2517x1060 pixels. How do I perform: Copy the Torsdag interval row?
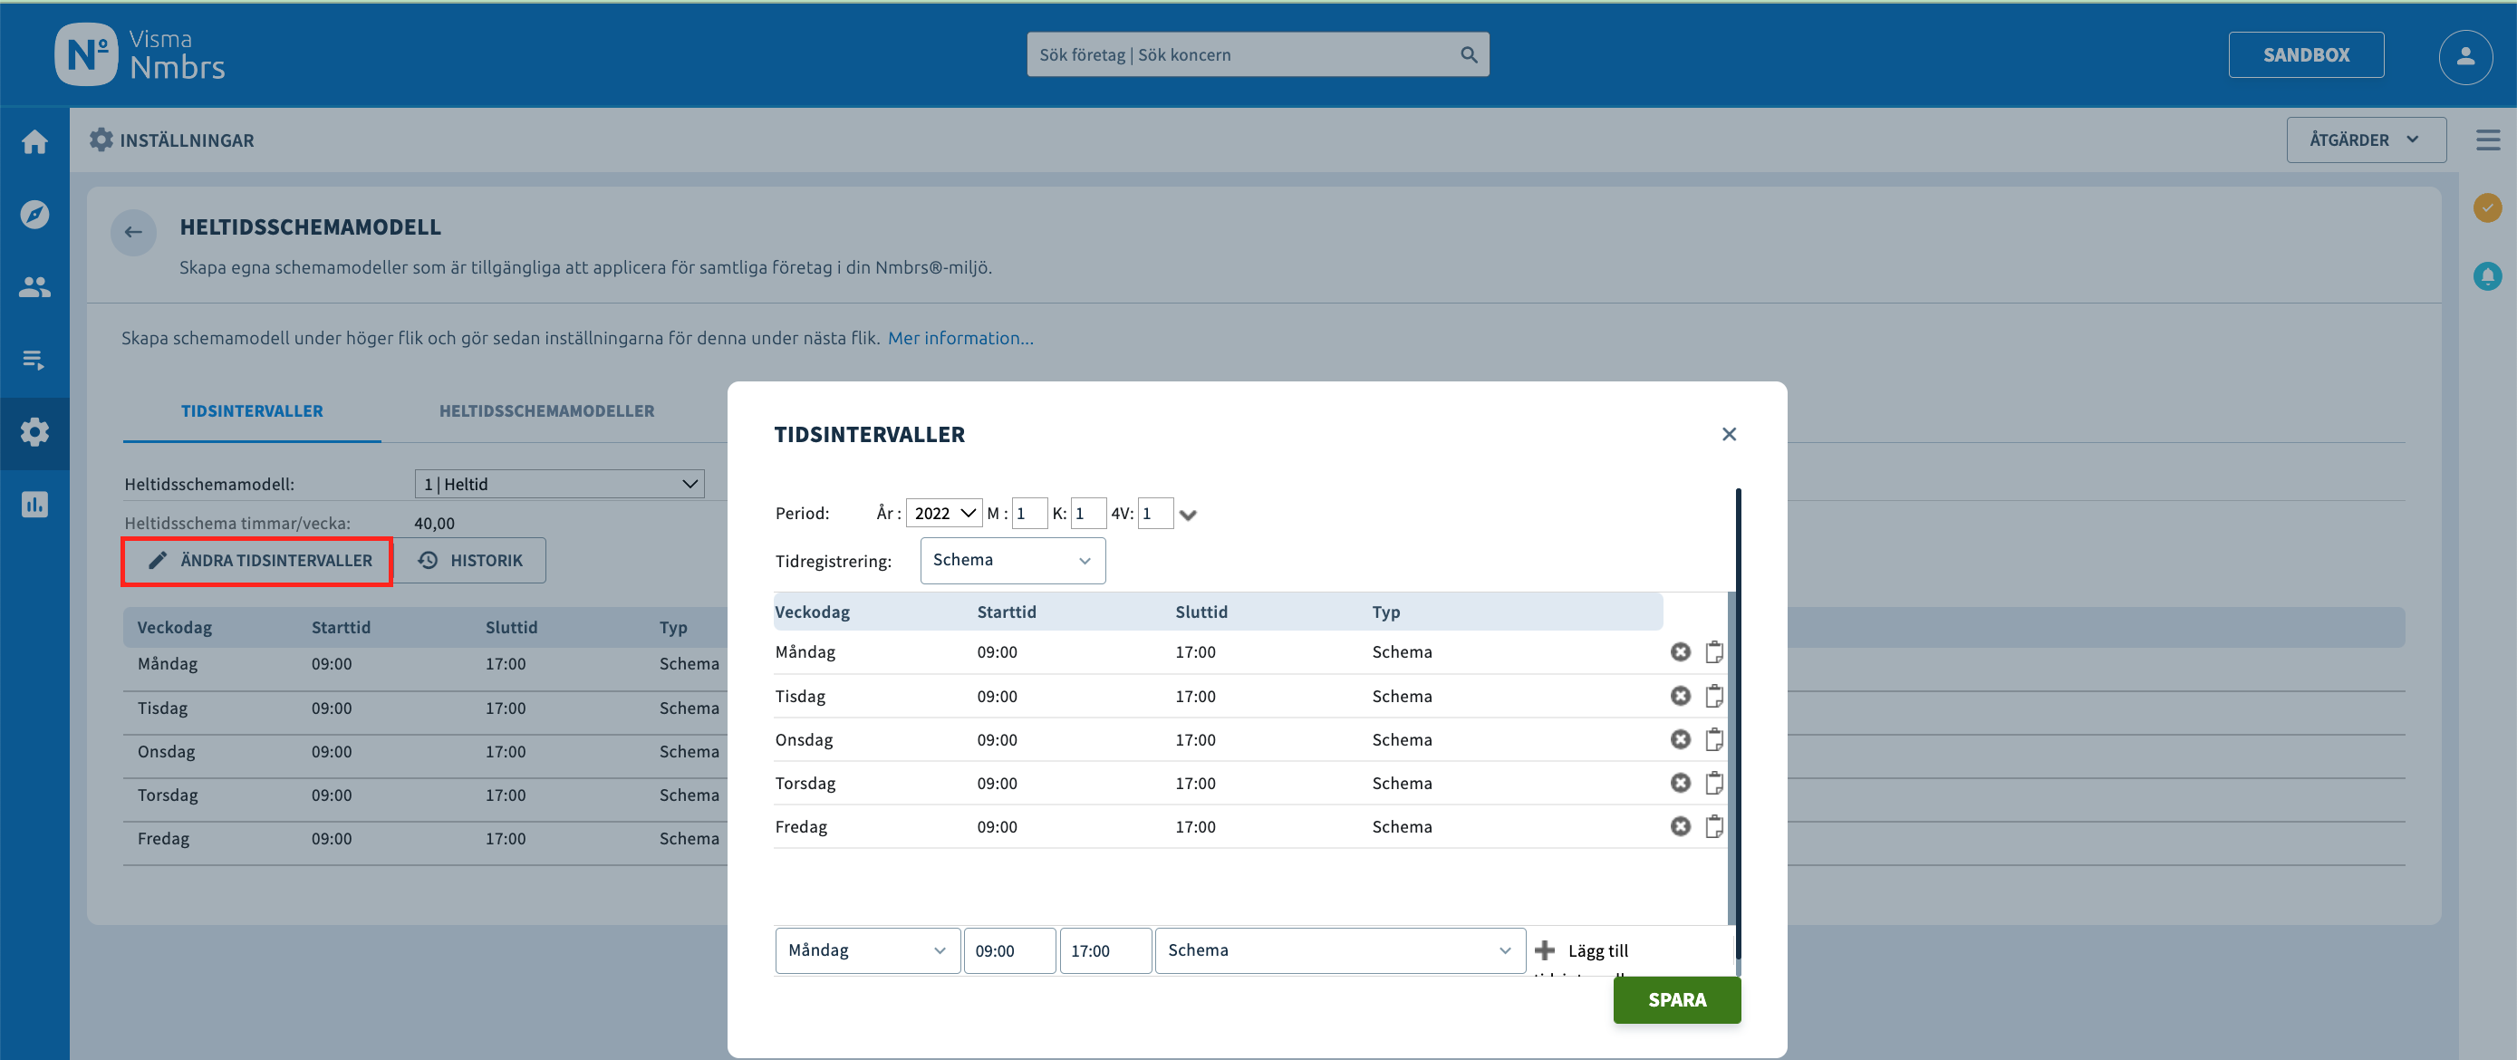[x=1714, y=783]
